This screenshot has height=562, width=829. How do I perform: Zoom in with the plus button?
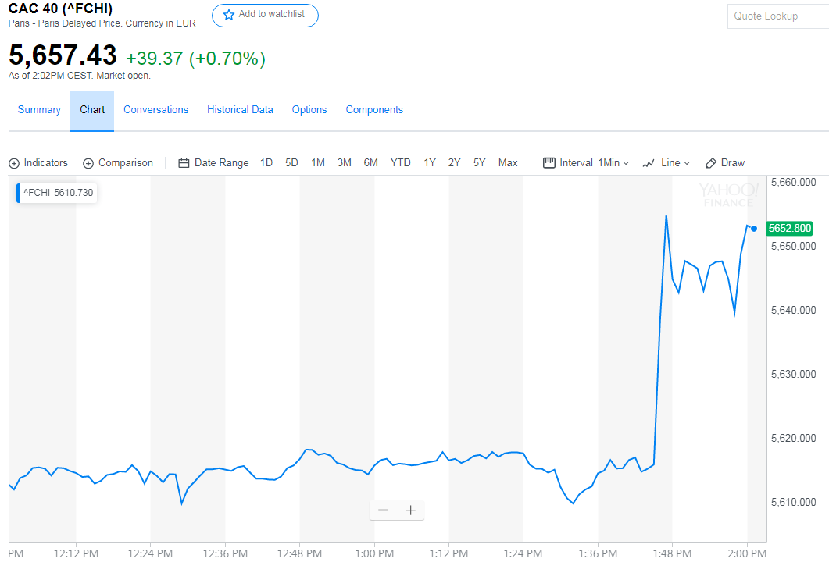(x=411, y=510)
